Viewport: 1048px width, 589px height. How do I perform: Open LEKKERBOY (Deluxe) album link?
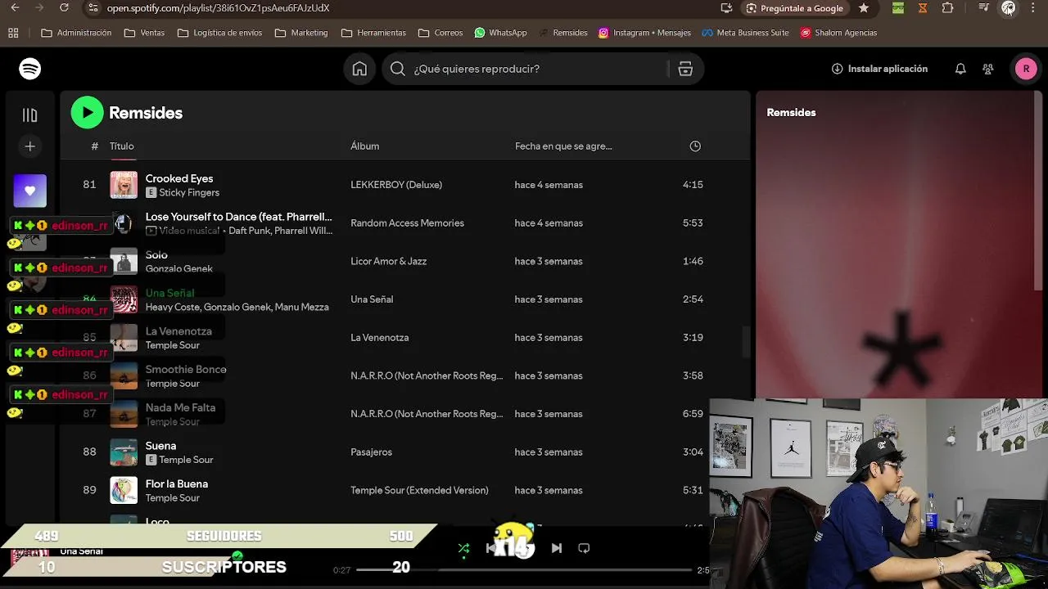click(x=396, y=185)
